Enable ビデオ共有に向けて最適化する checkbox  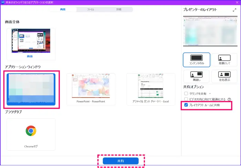pos(186,99)
